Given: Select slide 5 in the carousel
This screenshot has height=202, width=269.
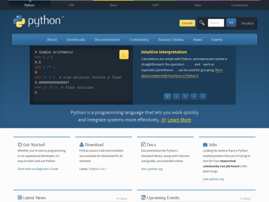Looking at the screenshot, I should pos(203,97).
